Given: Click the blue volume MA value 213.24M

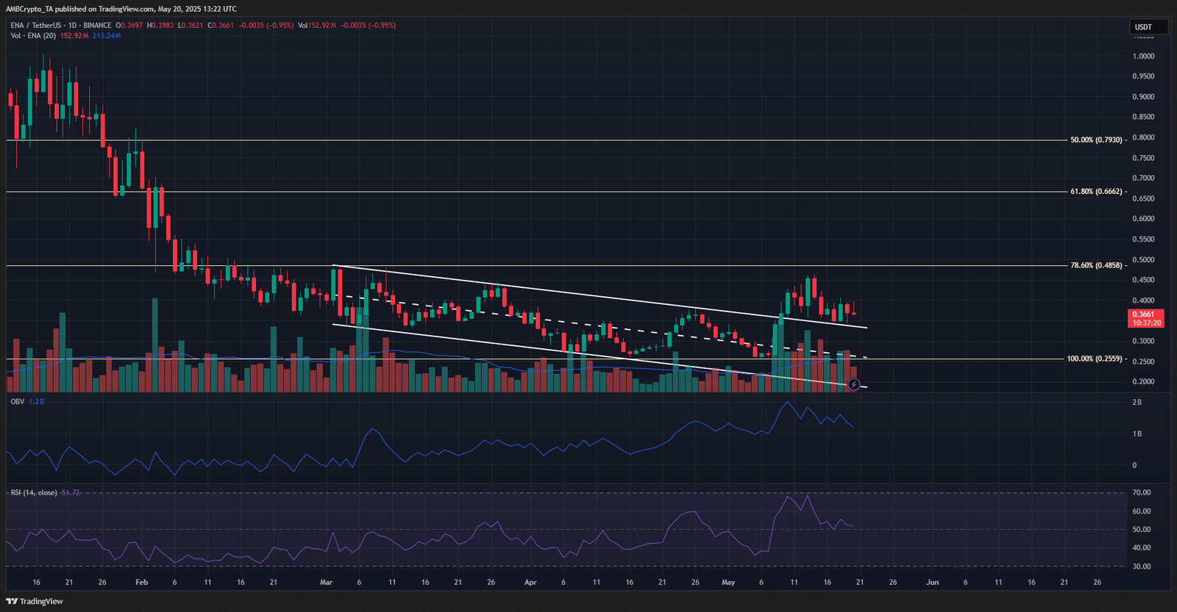Looking at the screenshot, I should click(107, 36).
